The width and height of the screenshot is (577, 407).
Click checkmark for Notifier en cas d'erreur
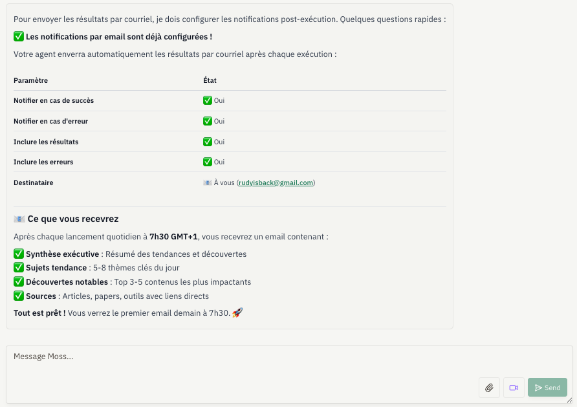coord(208,121)
